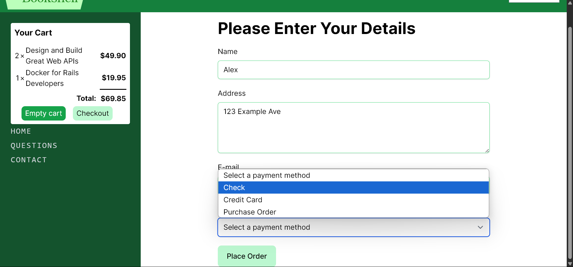Click the scrollbar down arrow

(x=570, y=264)
